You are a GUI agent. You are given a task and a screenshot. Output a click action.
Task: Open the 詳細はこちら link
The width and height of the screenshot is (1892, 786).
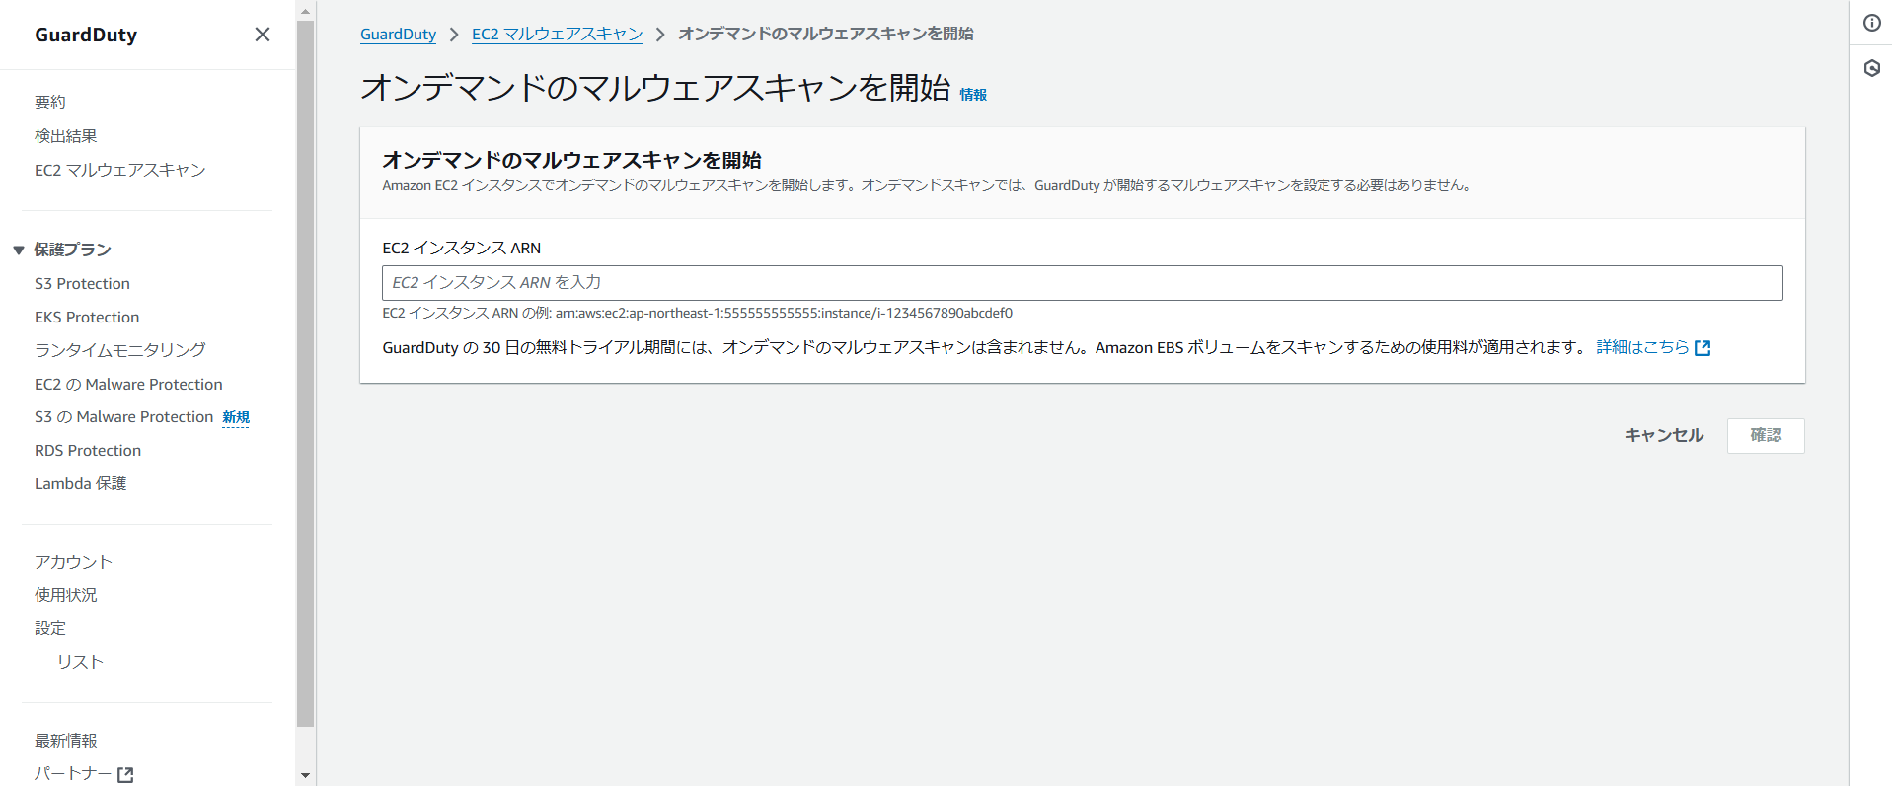click(1643, 347)
